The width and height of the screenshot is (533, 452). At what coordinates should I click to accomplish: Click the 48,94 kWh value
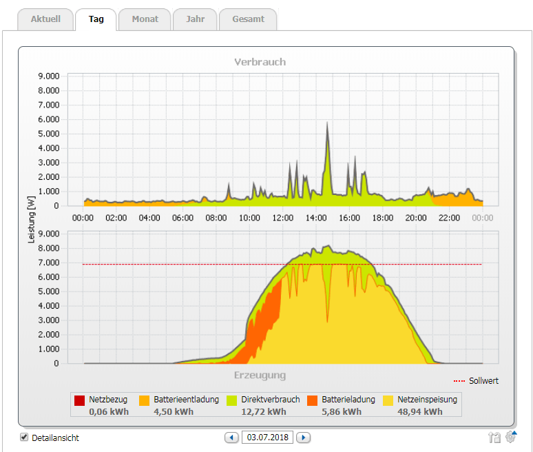420,412
